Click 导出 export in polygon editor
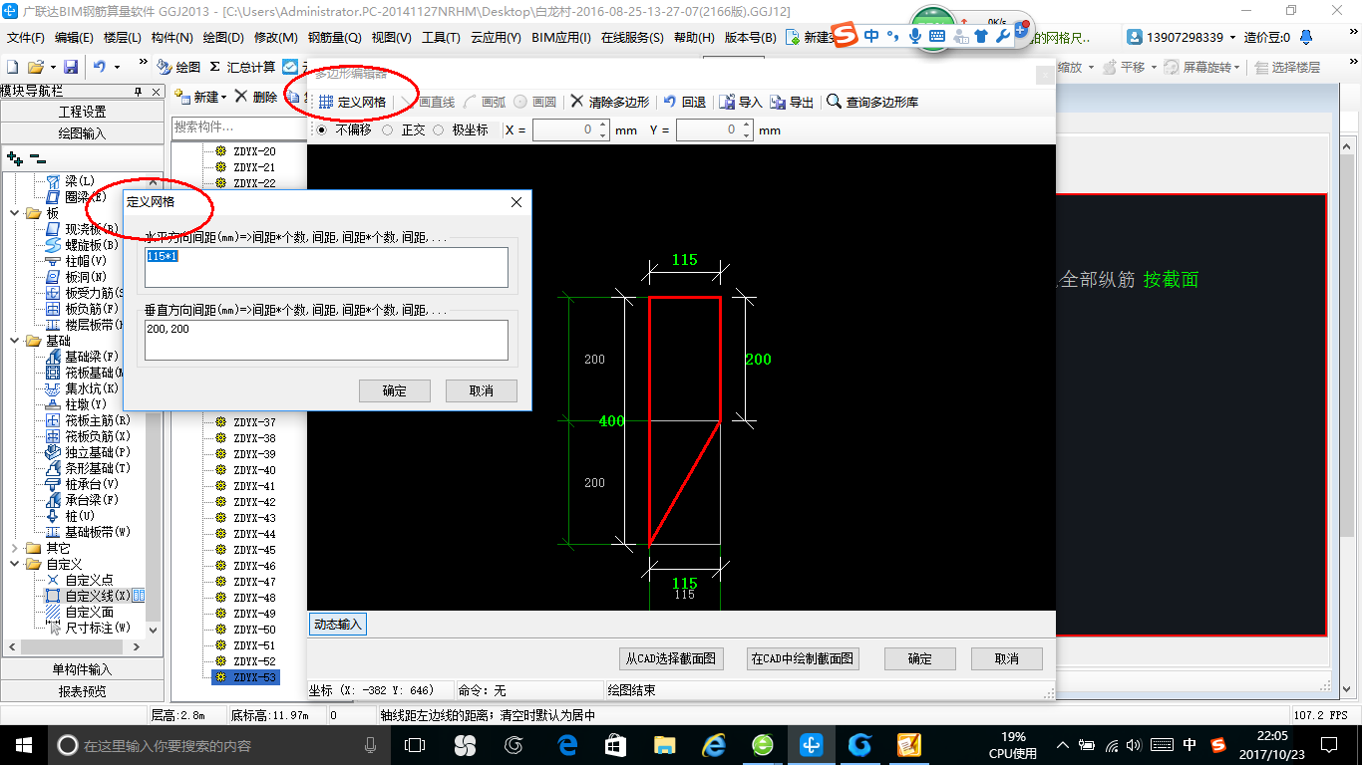This screenshot has height=765, width=1362. tap(793, 102)
